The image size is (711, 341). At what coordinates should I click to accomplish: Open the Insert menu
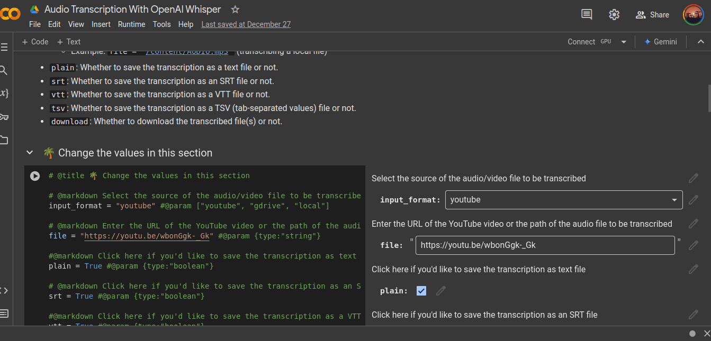[x=101, y=24]
